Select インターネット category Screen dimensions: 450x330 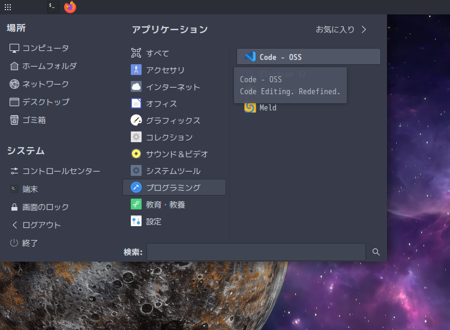click(174, 86)
